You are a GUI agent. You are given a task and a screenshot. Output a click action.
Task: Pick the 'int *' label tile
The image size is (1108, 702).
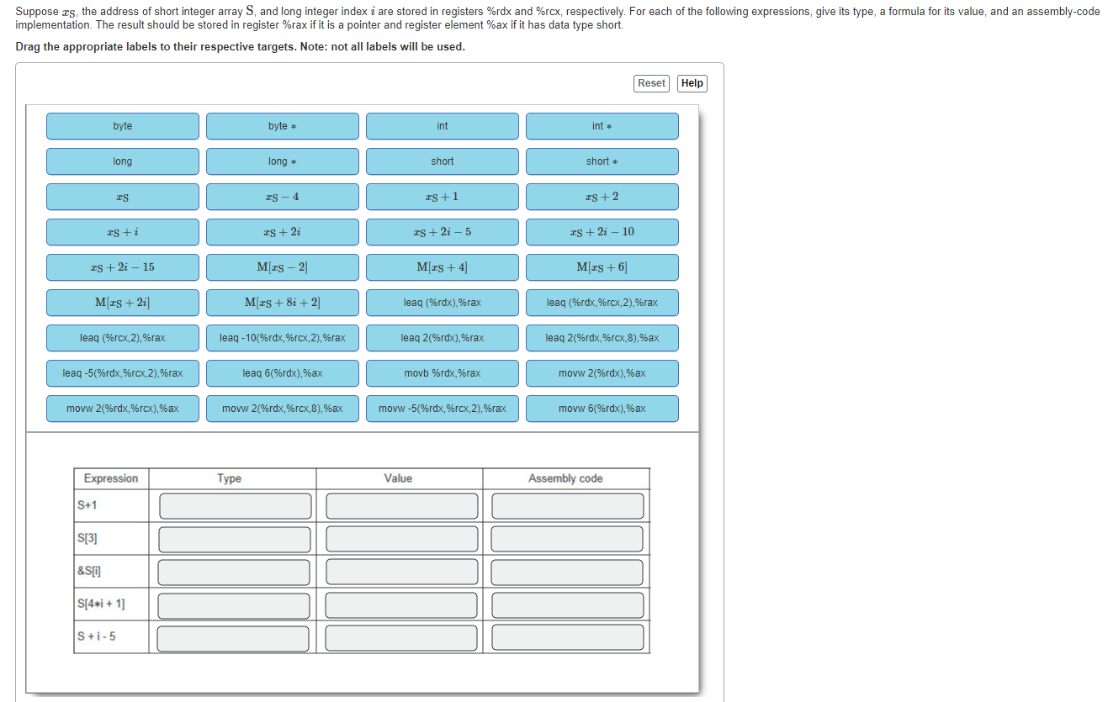602,126
